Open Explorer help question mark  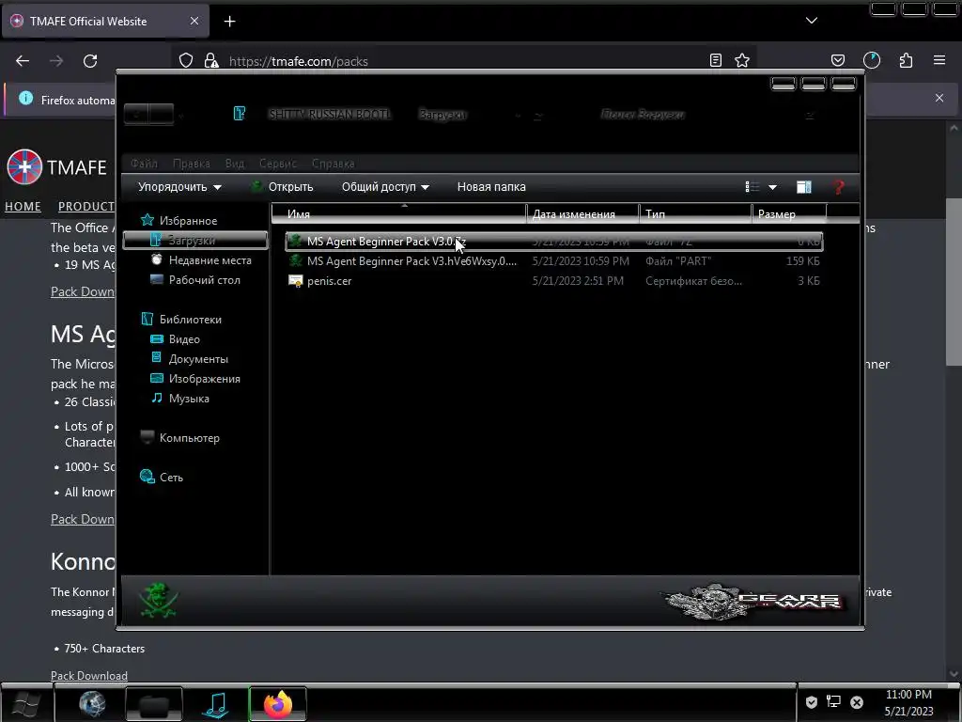coord(839,187)
